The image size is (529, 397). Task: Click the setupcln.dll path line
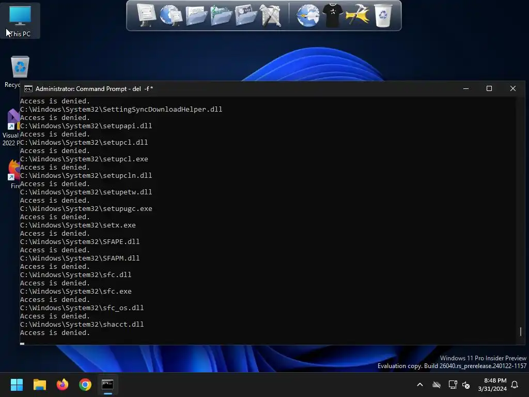tap(86, 176)
